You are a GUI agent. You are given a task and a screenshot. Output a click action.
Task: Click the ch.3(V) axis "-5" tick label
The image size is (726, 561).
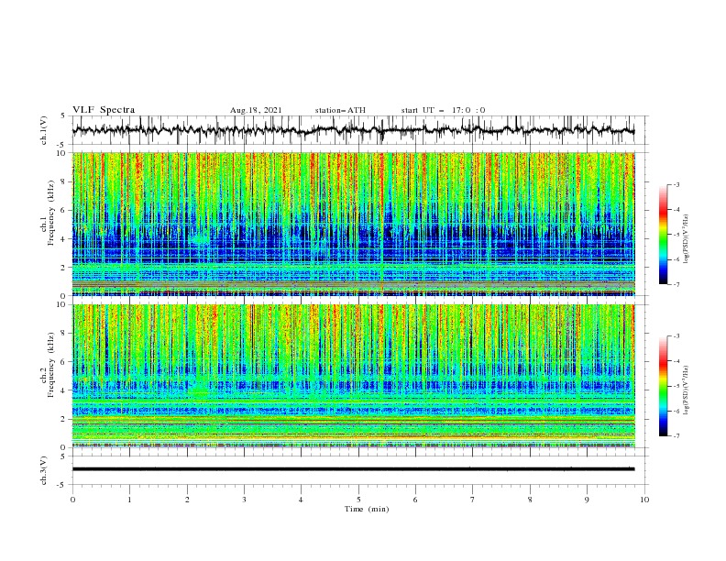pyautogui.click(x=62, y=485)
